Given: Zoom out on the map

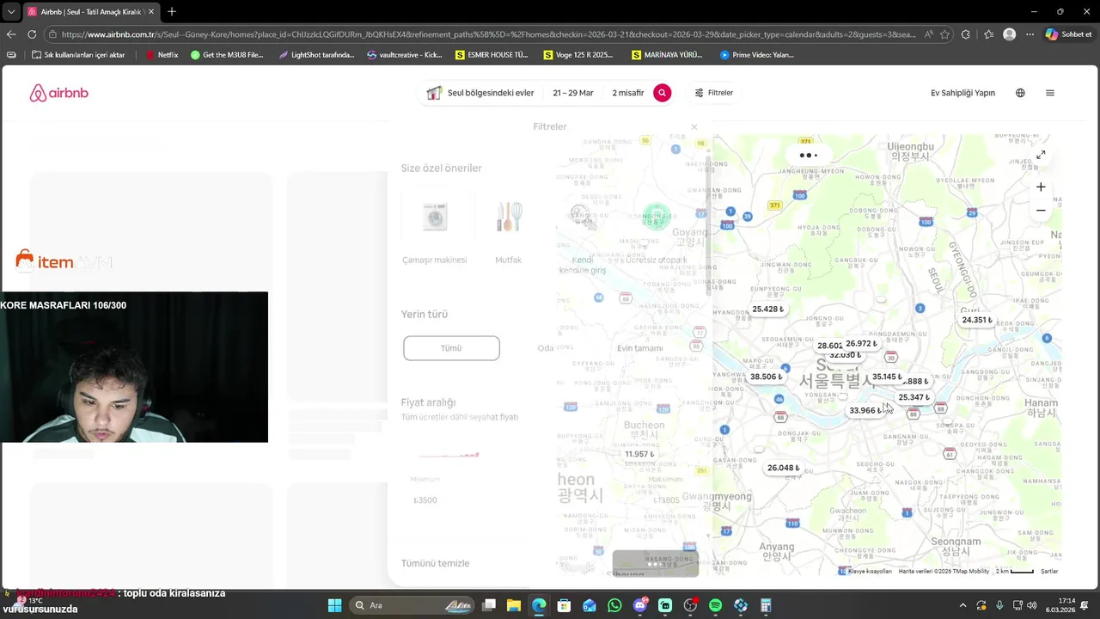Looking at the screenshot, I should coord(1040,210).
